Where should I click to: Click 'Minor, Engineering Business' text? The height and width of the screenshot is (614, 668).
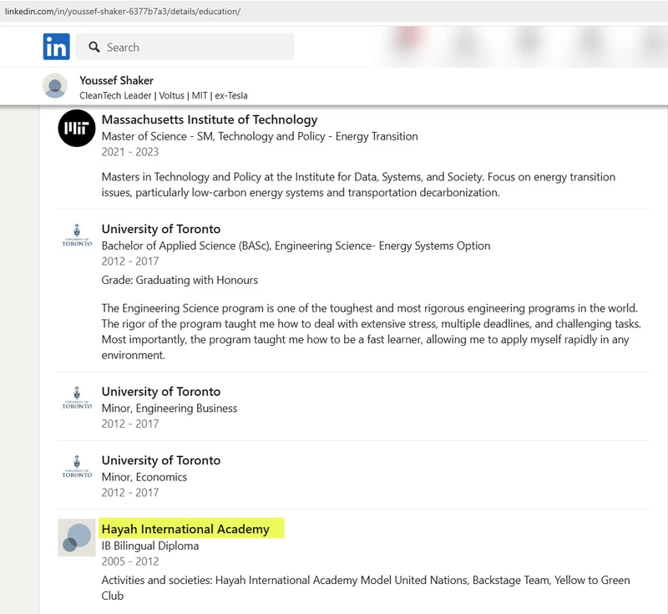tap(170, 408)
